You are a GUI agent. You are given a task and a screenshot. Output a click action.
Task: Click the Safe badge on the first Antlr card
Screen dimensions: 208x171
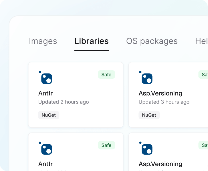pyautogui.click(x=106, y=75)
